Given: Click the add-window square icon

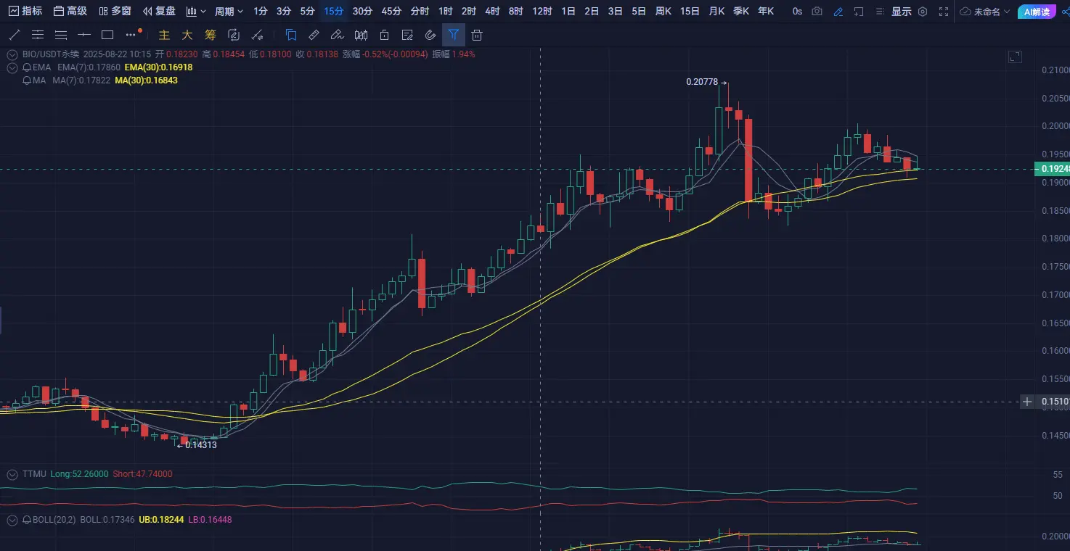Looking at the screenshot, I should (x=859, y=12).
